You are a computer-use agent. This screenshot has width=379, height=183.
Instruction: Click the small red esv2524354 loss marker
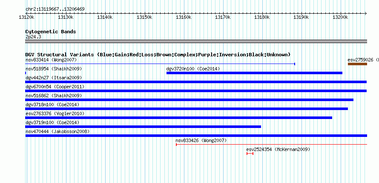tap(250, 154)
